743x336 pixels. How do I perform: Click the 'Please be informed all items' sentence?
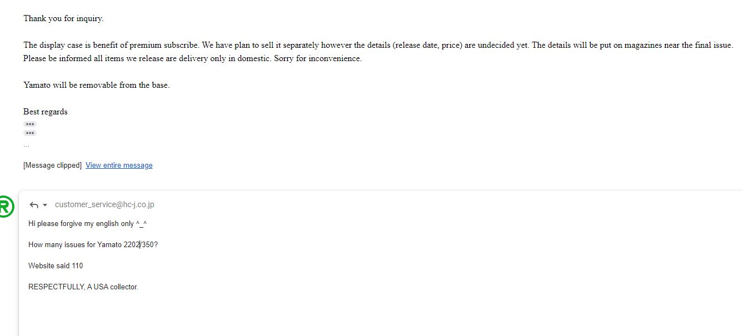192,58
